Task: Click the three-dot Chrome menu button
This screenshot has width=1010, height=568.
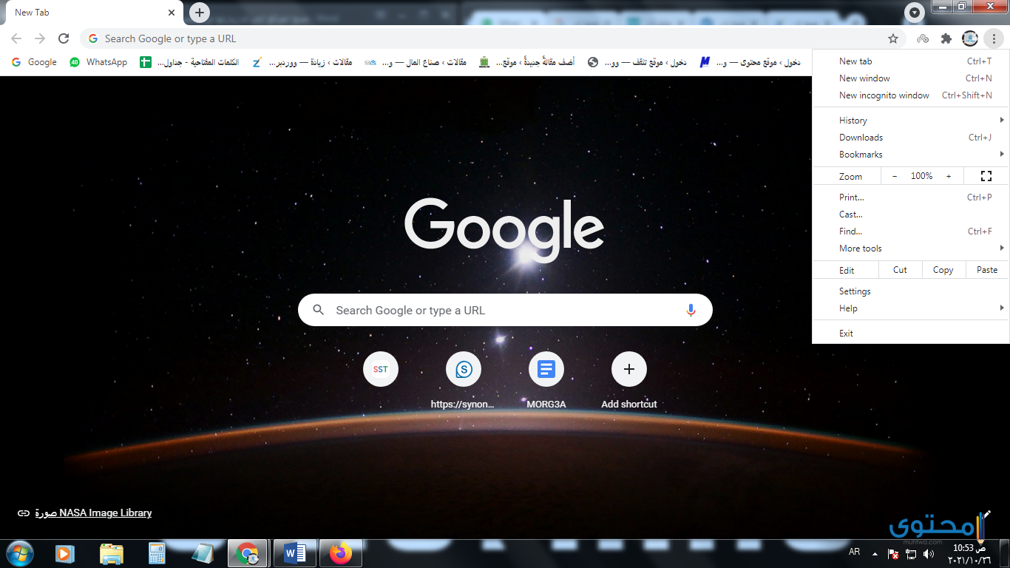Action: [x=994, y=38]
